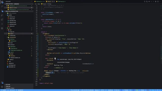Click the split editor icon in top right

(158, 2)
